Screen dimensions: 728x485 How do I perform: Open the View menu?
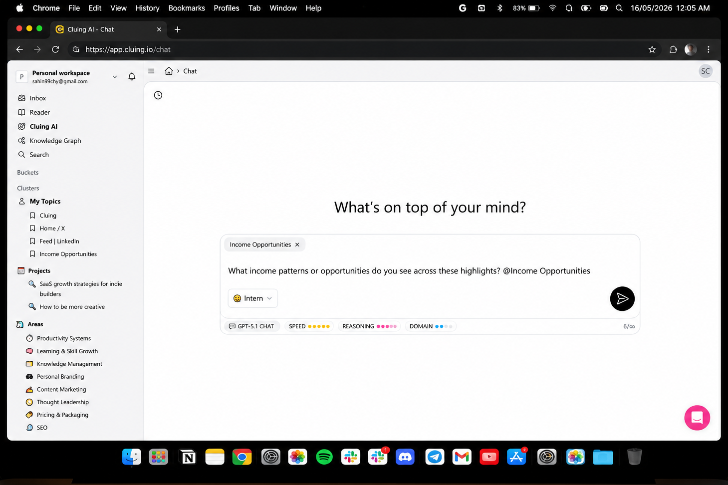118,8
